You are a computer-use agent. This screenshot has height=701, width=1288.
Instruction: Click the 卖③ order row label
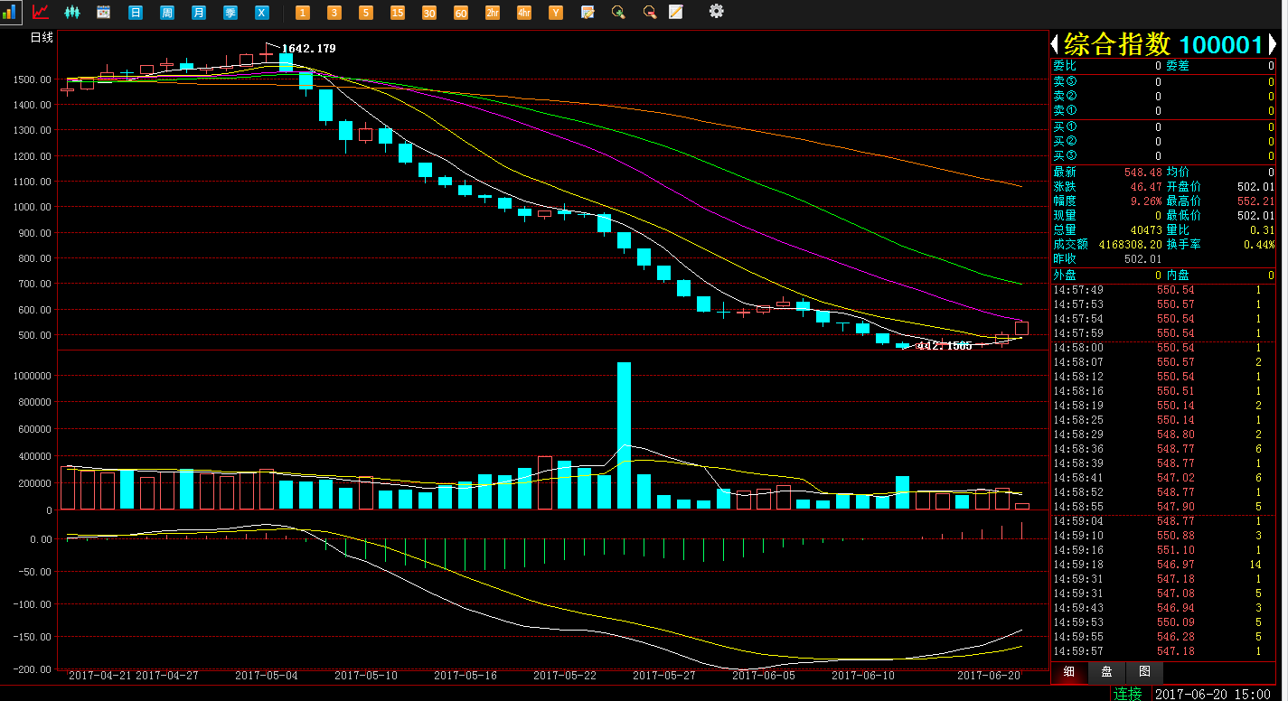coord(1065,81)
